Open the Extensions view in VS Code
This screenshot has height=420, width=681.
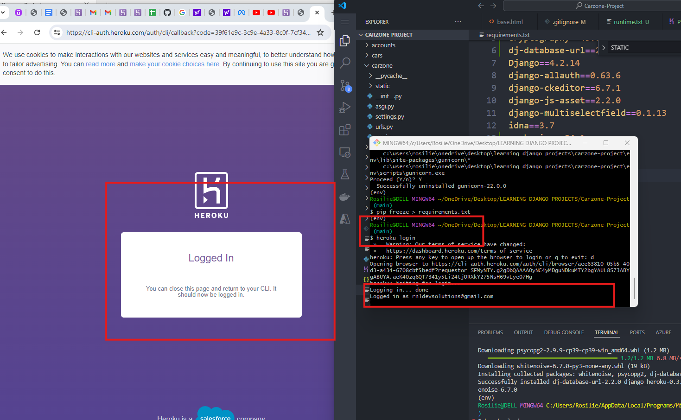point(345,130)
